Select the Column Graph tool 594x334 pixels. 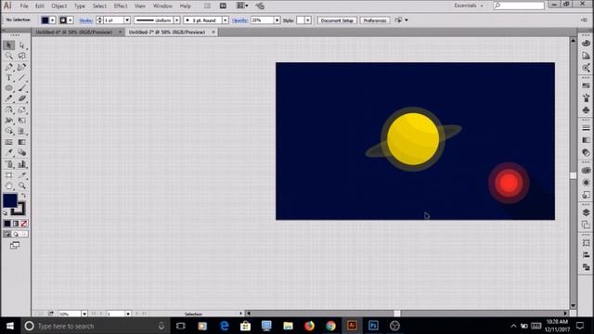22,164
